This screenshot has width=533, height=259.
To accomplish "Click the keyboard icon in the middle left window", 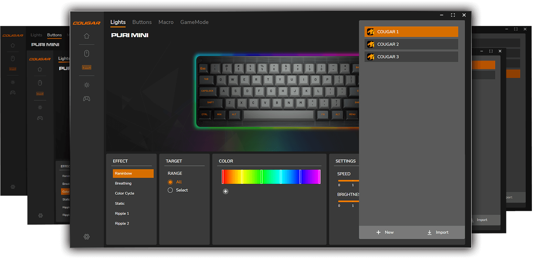I will [x=40, y=94].
